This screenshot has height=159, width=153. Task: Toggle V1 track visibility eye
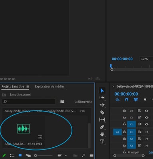pyautogui.click(x=147, y=124)
